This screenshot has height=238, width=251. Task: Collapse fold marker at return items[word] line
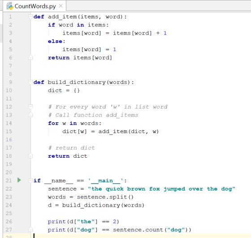click(30, 57)
